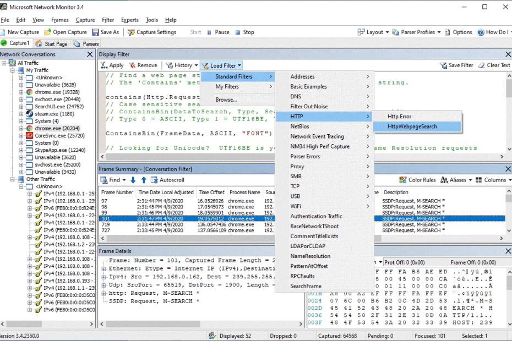
Task: Choose My Filters submenu
Action: (238, 86)
